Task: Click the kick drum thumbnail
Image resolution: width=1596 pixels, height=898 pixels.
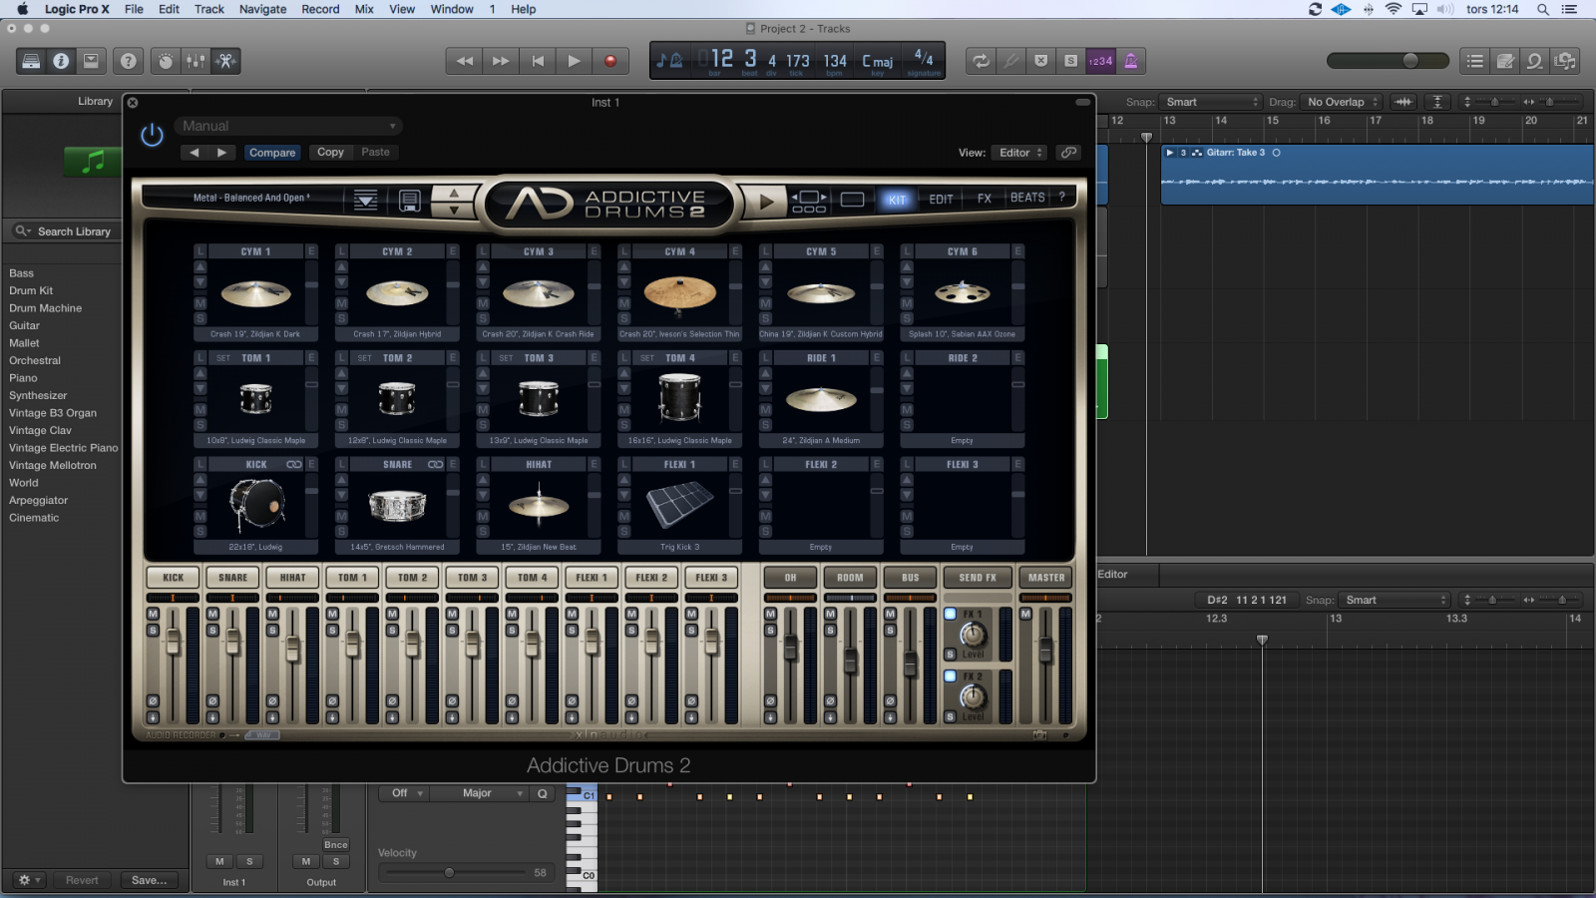Action: coord(256,505)
